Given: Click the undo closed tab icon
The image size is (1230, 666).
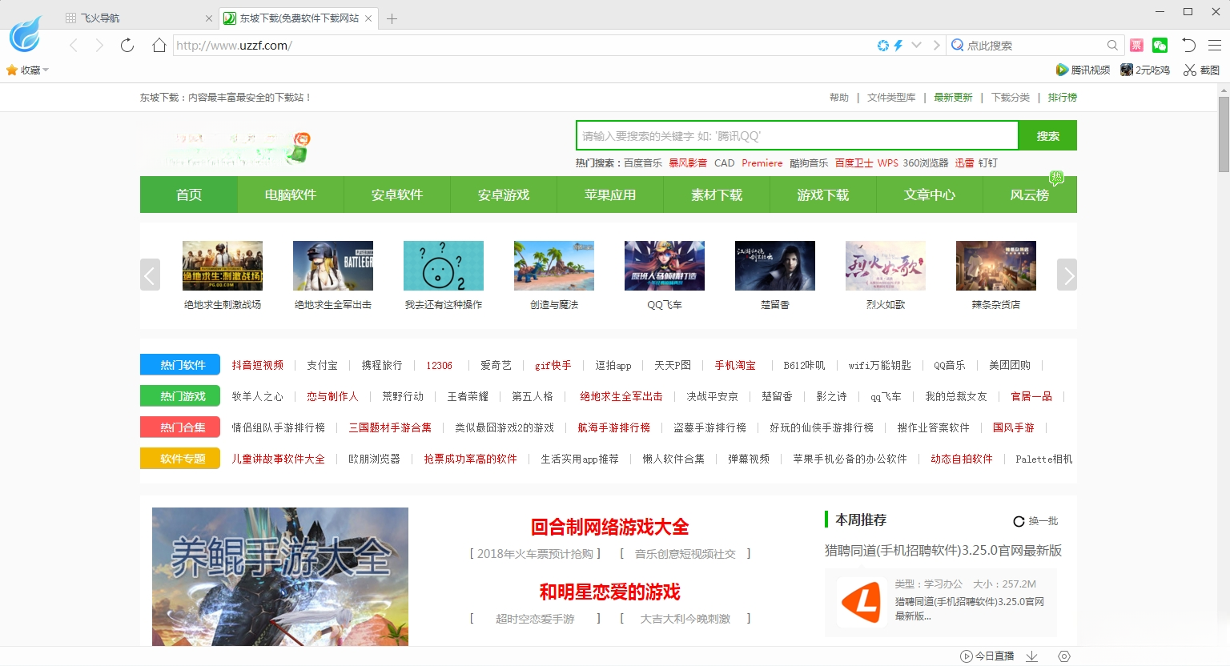Looking at the screenshot, I should coord(1188,46).
